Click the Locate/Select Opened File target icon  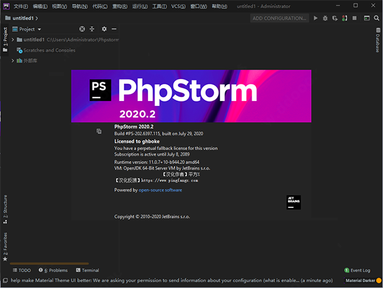click(82, 29)
